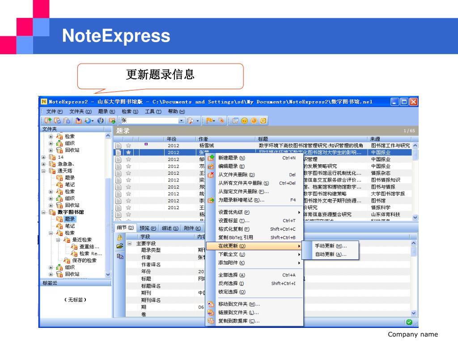This screenshot has height=344, width=458.
Task: Choose 添加附件 in context menu
Action: [254, 263]
